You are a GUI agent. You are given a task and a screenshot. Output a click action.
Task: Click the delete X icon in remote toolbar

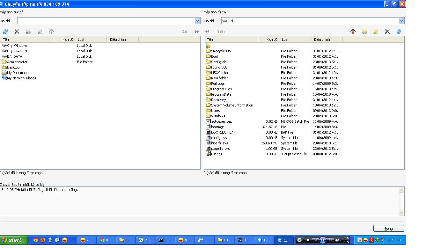coord(387,32)
